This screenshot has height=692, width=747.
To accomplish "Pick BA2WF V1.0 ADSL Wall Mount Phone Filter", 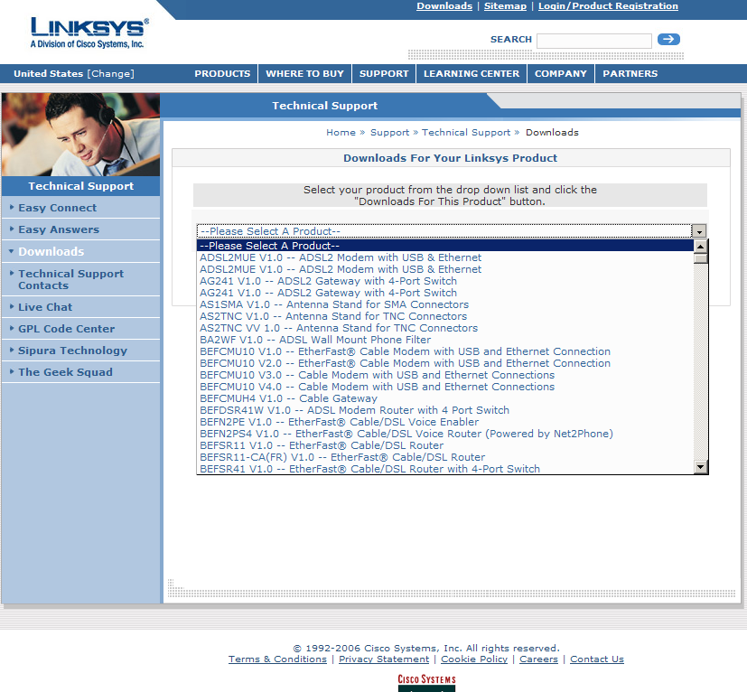I will [315, 340].
